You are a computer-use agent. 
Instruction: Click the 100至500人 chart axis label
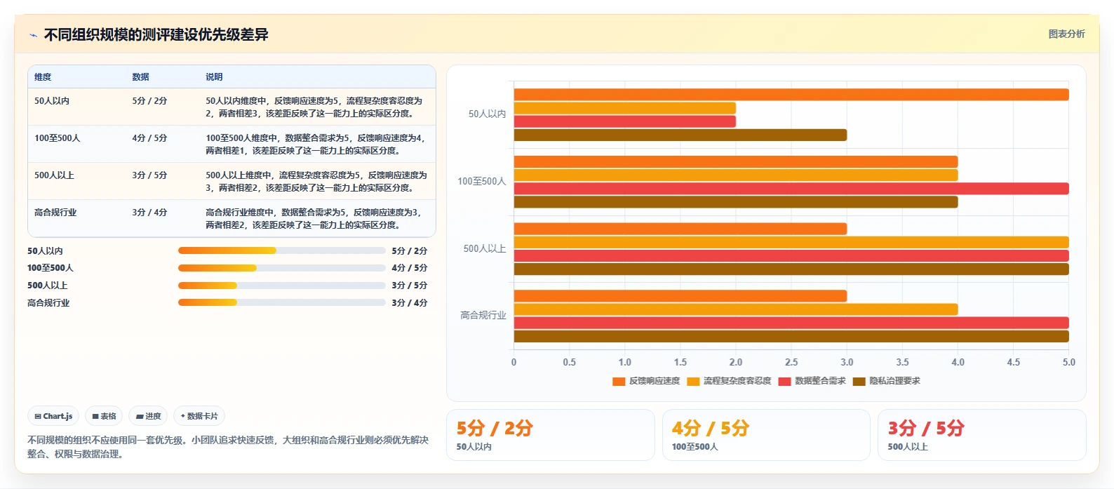[482, 181]
